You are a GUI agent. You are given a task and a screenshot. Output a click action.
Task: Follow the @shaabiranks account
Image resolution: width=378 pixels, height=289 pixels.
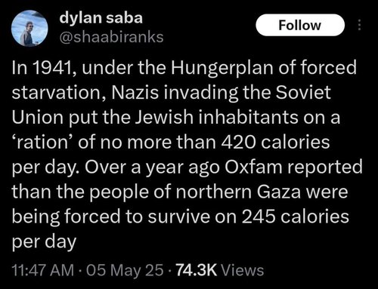coord(300,25)
